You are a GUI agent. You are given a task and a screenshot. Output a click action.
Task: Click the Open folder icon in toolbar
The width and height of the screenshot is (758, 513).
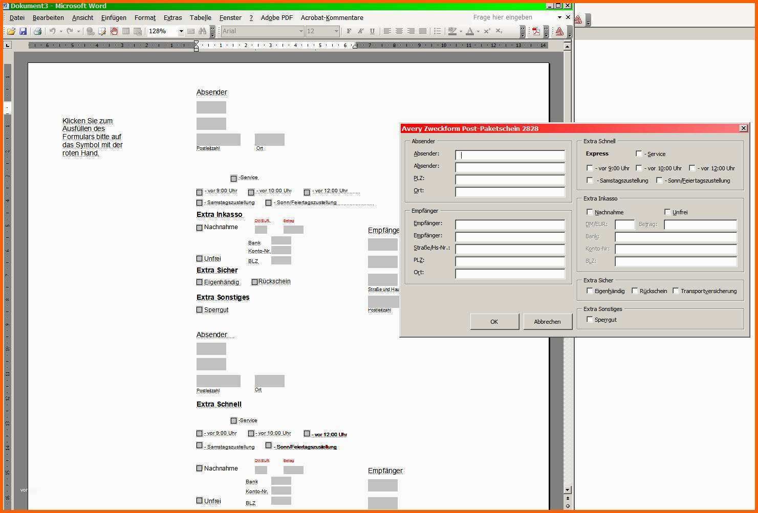click(11, 31)
